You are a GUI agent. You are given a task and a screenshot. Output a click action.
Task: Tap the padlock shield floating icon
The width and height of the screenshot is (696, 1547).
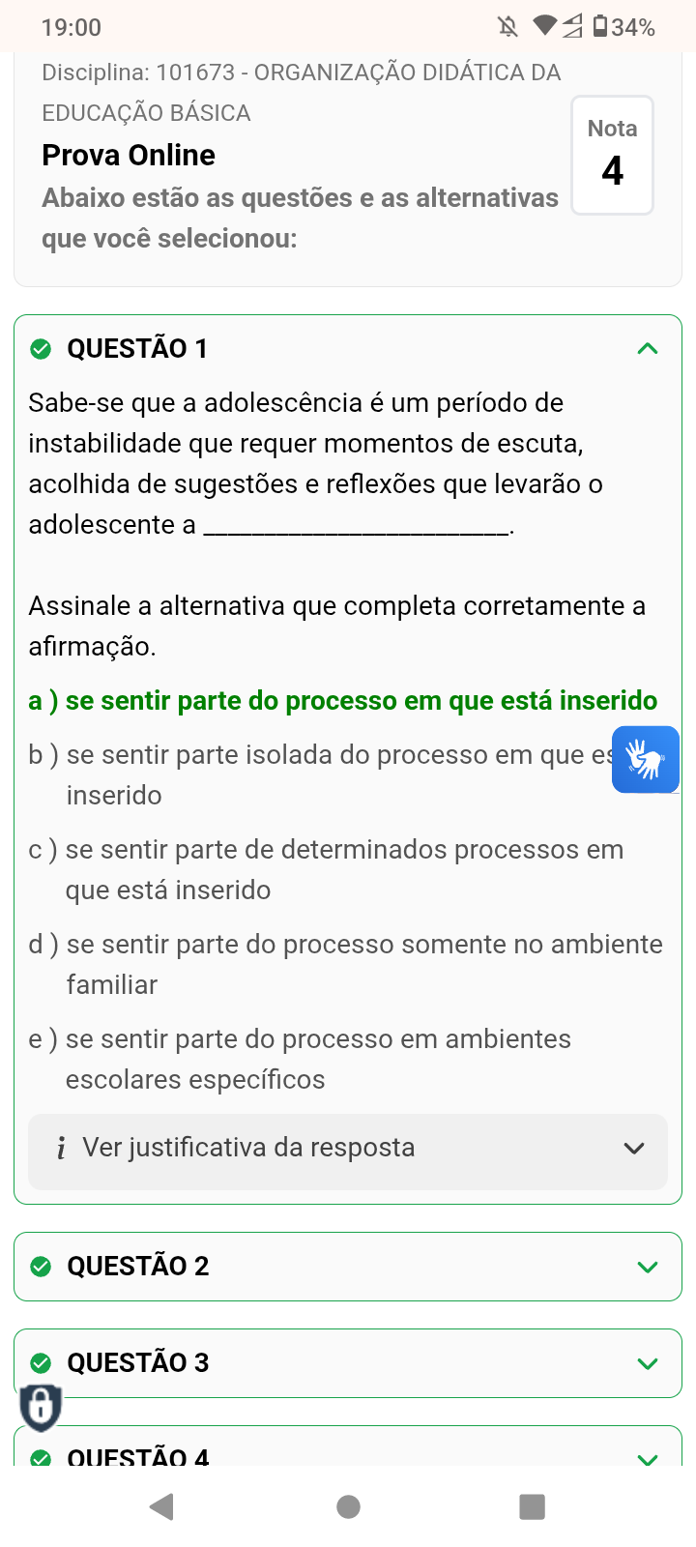point(41,1407)
